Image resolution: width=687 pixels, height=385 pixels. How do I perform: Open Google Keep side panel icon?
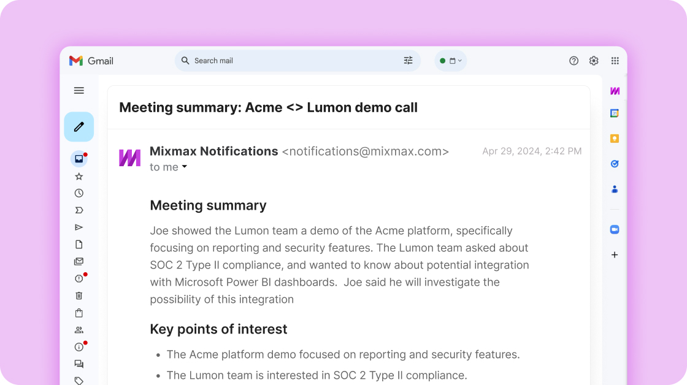pyautogui.click(x=614, y=139)
